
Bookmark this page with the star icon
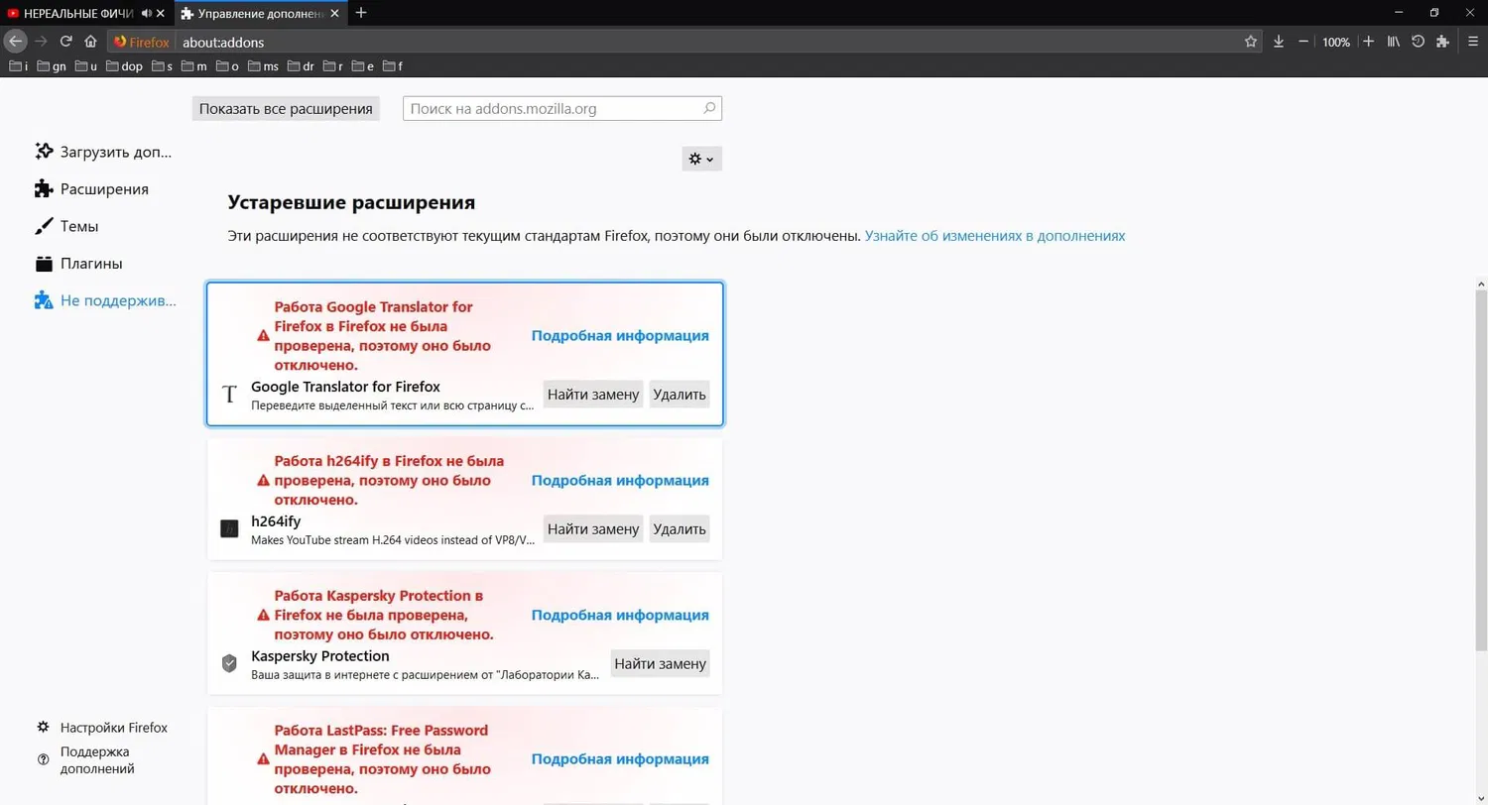[1252, 42]
